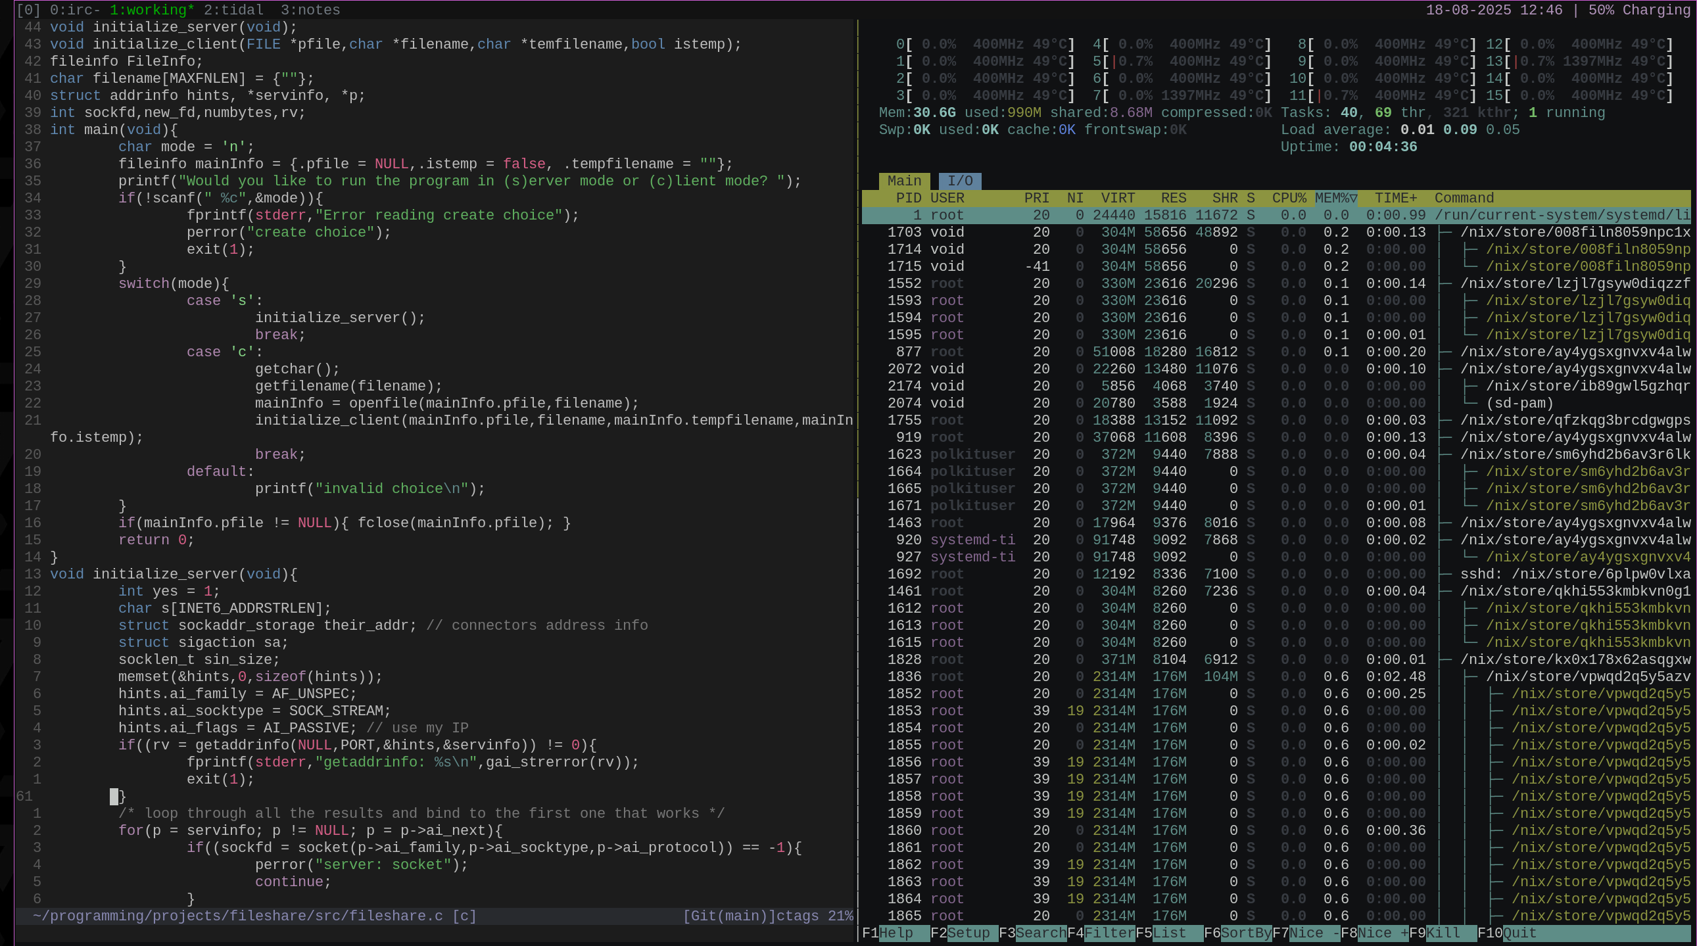The width and height of the screenshot is (1697, 946).
Task: Open the sort menu via F6SortBy
Action: [x=1239, y=932]
